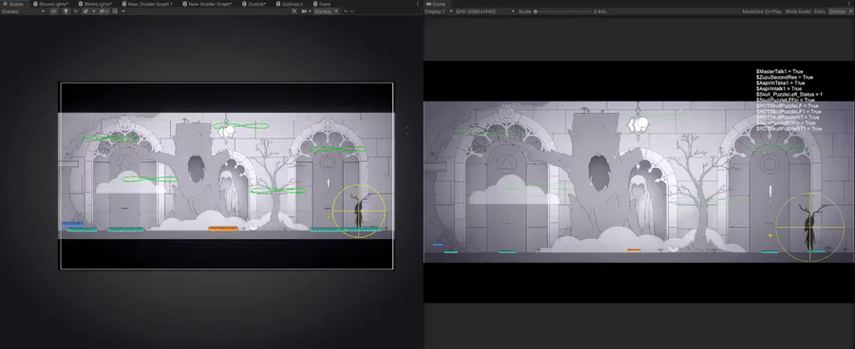This screenshot has height=349, width=855.
Task: Expand Scene view Gizmos dropdown arrow
Action: click(336, 10)
